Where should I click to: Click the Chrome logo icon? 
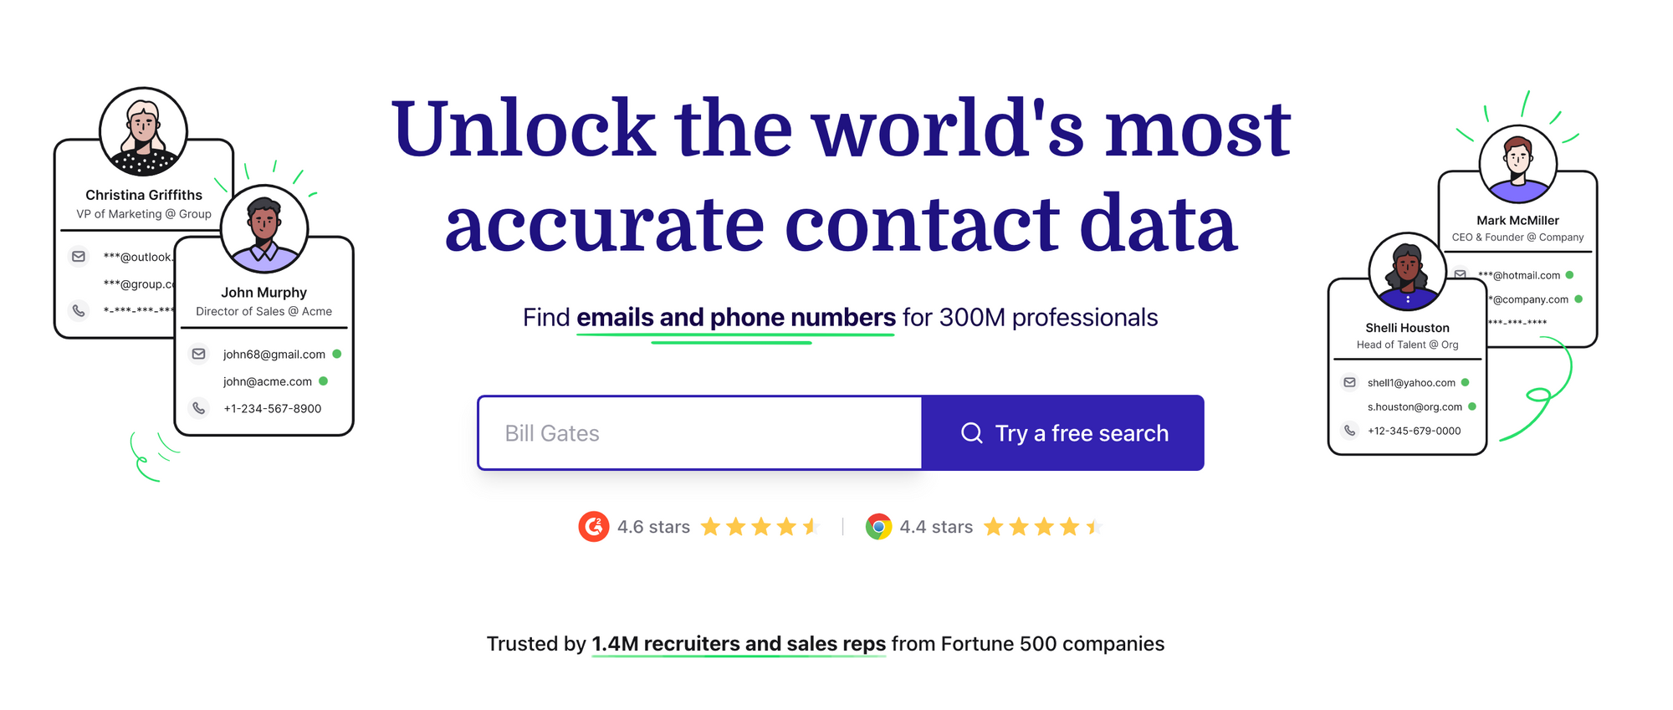(x=878, y=526)
